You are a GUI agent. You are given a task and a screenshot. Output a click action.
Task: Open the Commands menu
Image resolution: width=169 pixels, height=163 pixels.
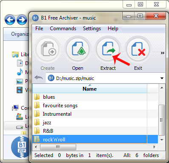pyautogui.click(x=63, y=29)
